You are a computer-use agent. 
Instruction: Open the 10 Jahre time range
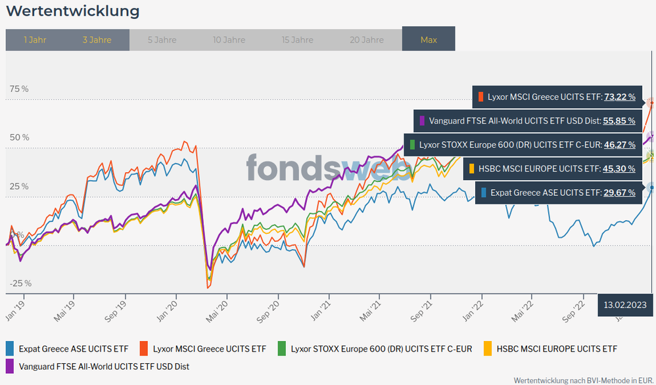pyautogui.click(x=229, y=40)
